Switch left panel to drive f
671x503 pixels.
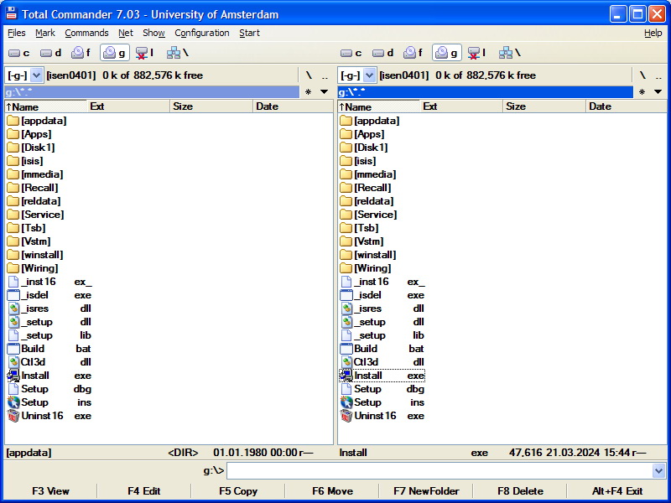pyautogui.click(x=82, y=53)
